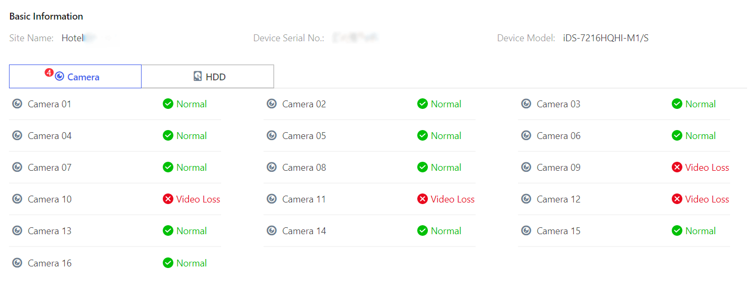Click the Camera 15 label
This screenshot has height=286, width=755.
pos(559,231)
